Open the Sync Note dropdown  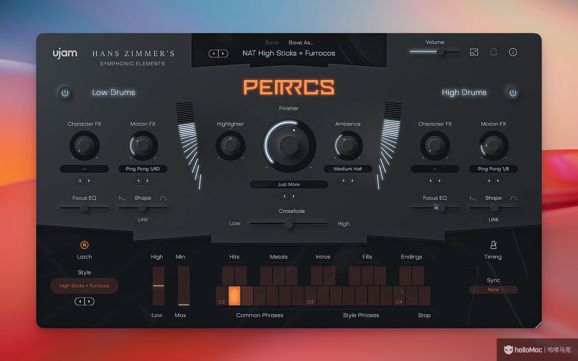(x=494, y=290)
